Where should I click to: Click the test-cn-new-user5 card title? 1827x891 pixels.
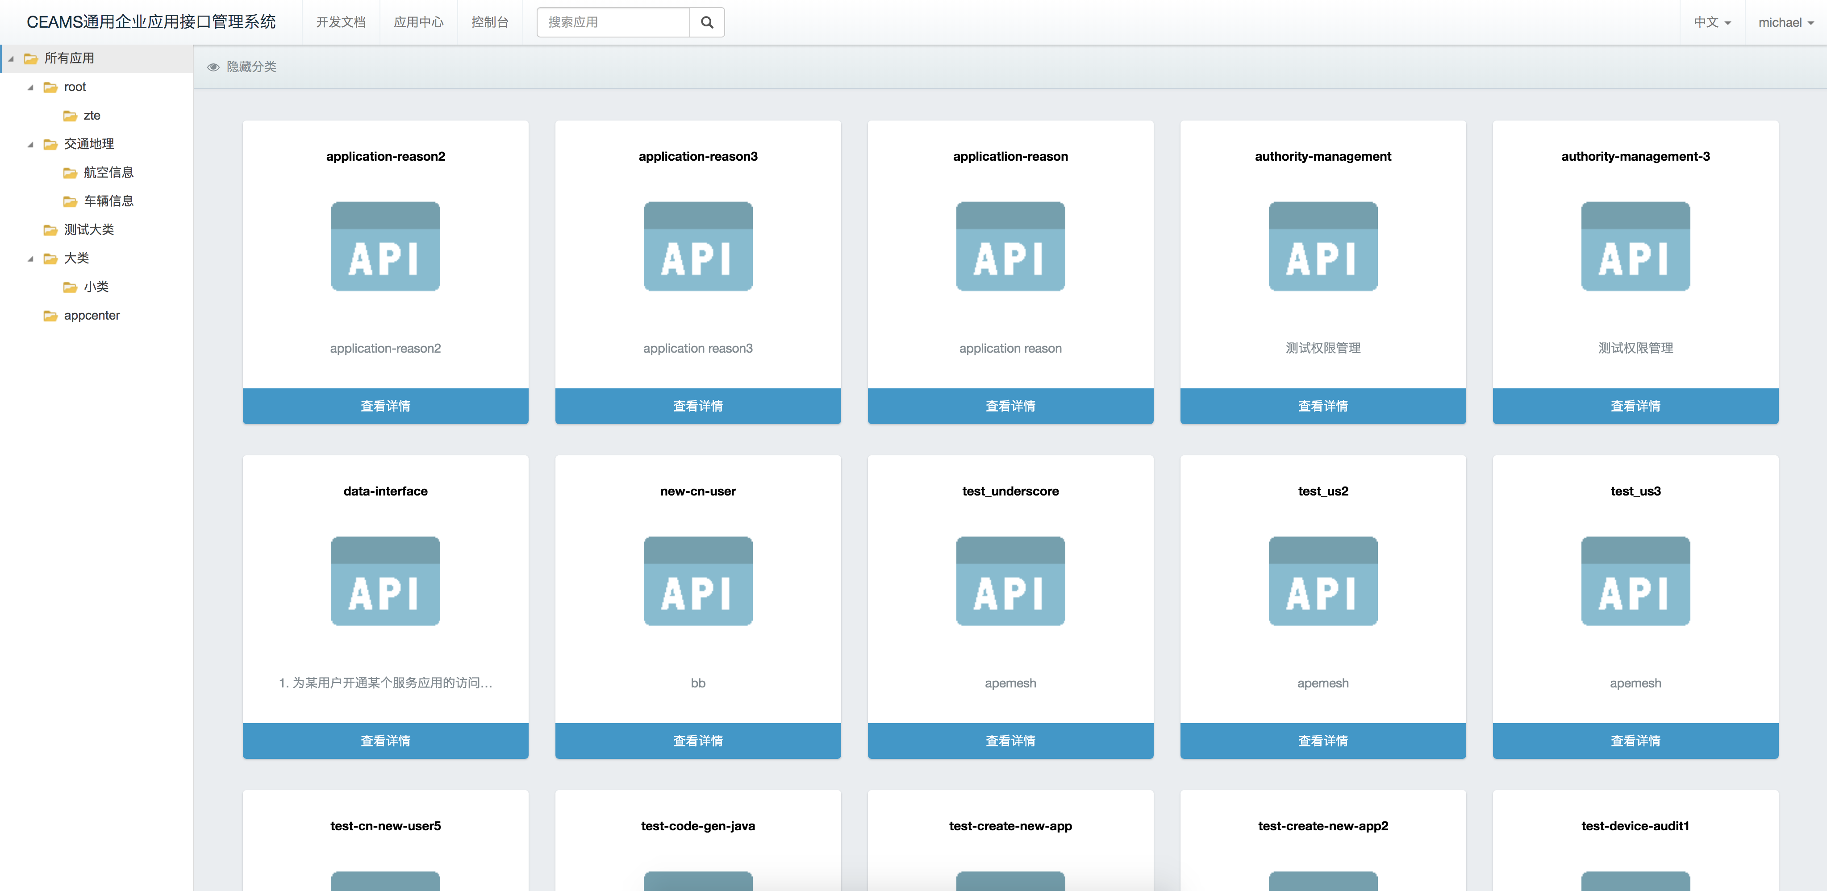[385, 826]
